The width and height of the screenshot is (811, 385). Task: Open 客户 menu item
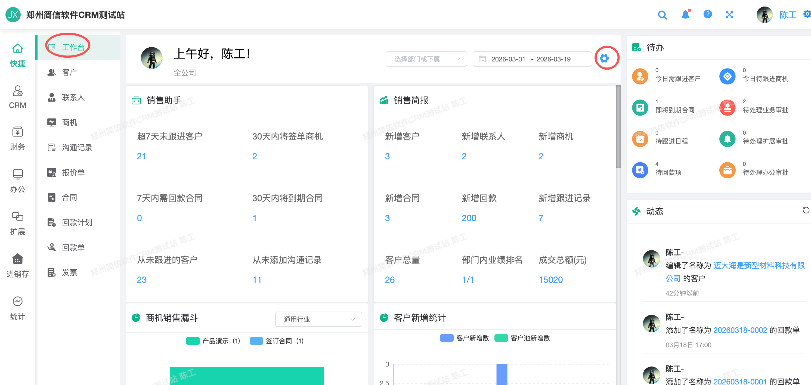click(x=78, y=72)
